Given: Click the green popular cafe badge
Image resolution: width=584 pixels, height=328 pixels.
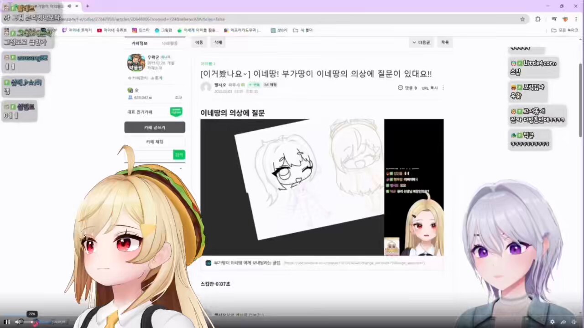Looking at the screenshot, I should [x=176, y=112].
